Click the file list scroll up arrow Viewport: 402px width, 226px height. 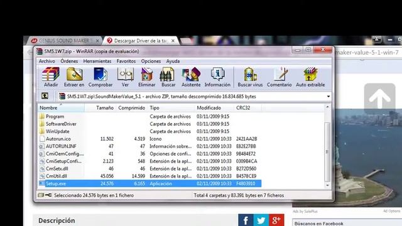pos(327,107)
